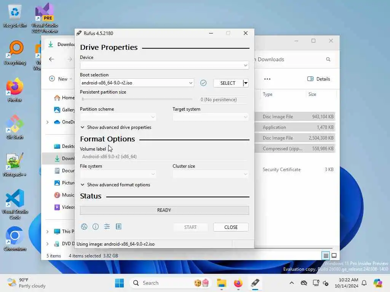Select the Compressed (zipp... row
The height and width of the screenshot is (292, 390).
(295, 149)
